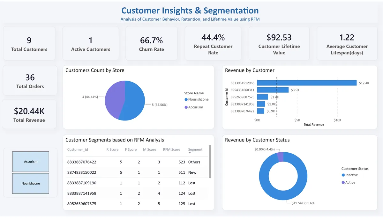
Task: Click the '$10K' x-axis tick label
Action: point(337,120)
